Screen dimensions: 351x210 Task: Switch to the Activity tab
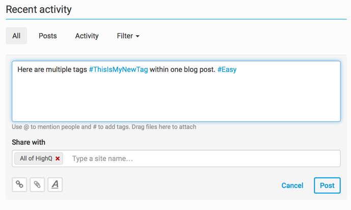(x=87, y=36)
